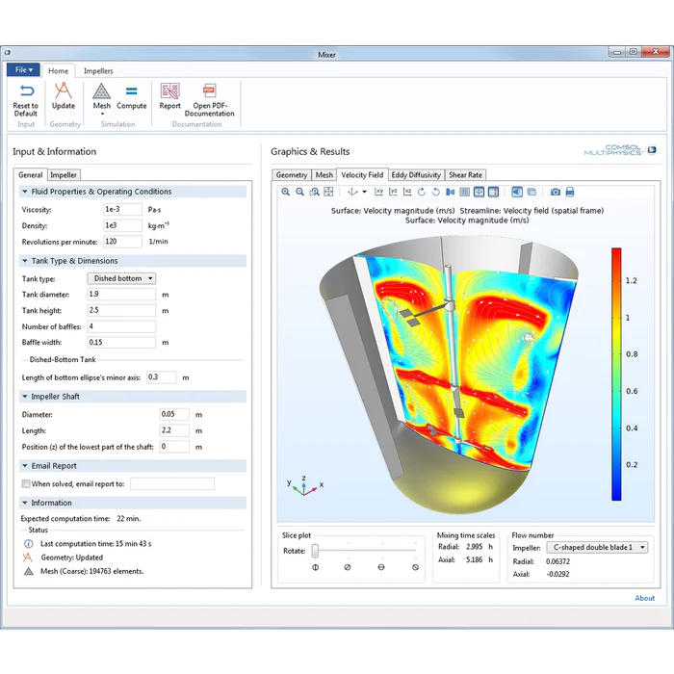This screenshot has height=674, width=674.
Task: Click the Print graphics icon
Action: point(570,193)
